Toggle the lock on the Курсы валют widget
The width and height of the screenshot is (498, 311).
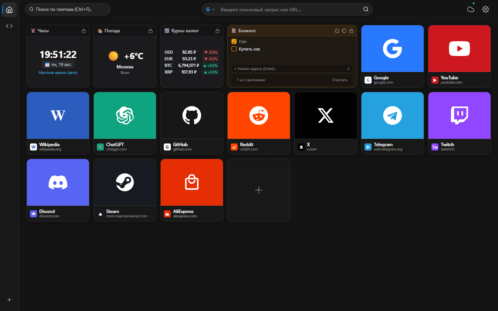pos(217,31)
